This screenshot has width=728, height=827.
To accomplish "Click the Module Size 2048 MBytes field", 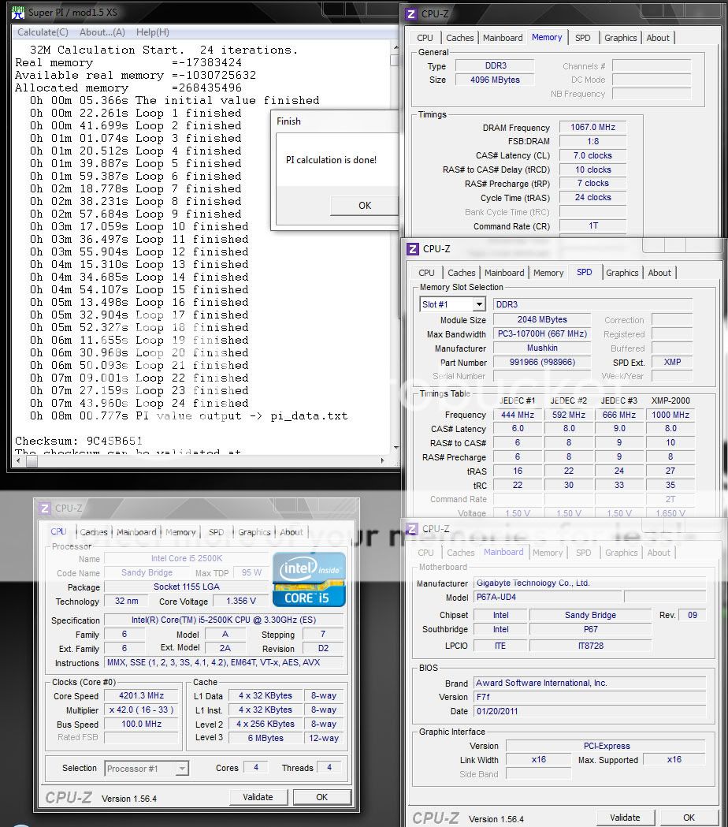I will point(542,319).
